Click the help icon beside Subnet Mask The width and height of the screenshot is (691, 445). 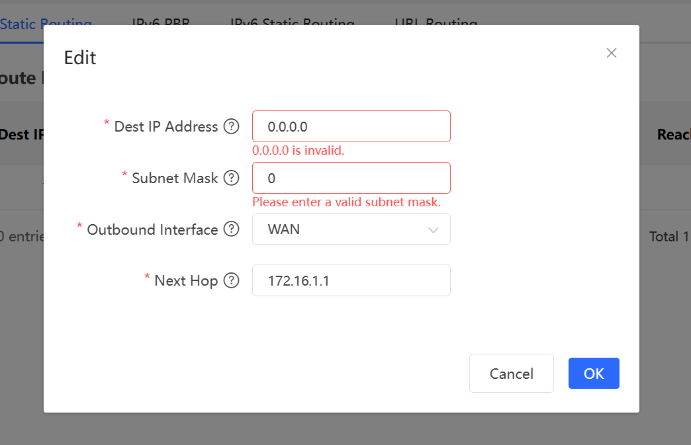coord(232,178)
